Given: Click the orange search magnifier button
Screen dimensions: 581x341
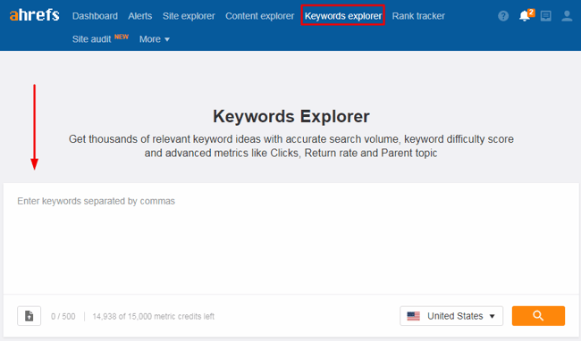Looking at the screenshot, I should 538,316.
